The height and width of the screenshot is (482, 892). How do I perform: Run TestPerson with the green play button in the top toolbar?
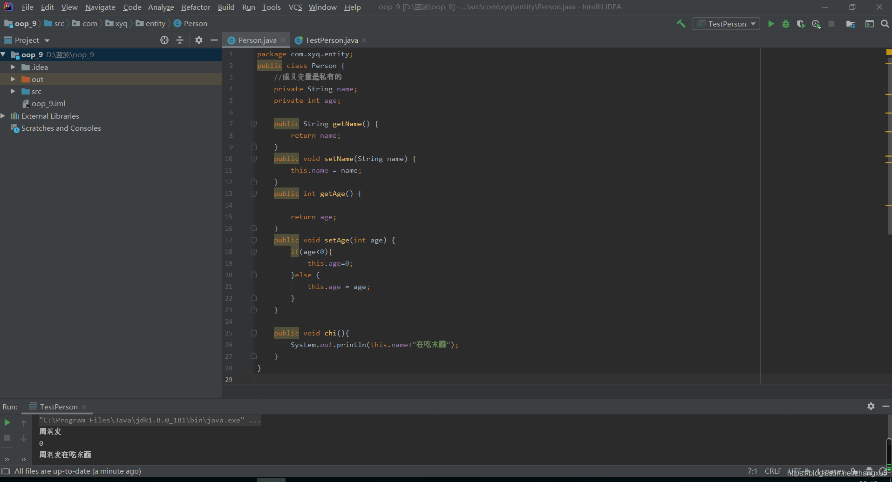pos(771,24)
